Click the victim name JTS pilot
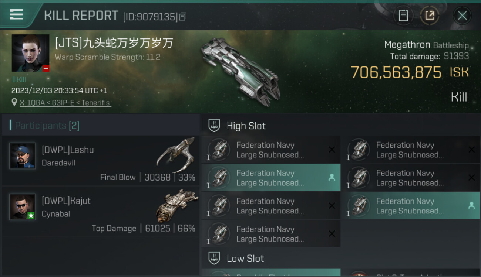 point(114,43)
